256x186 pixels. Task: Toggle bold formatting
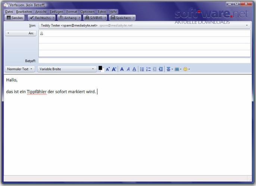122,69
